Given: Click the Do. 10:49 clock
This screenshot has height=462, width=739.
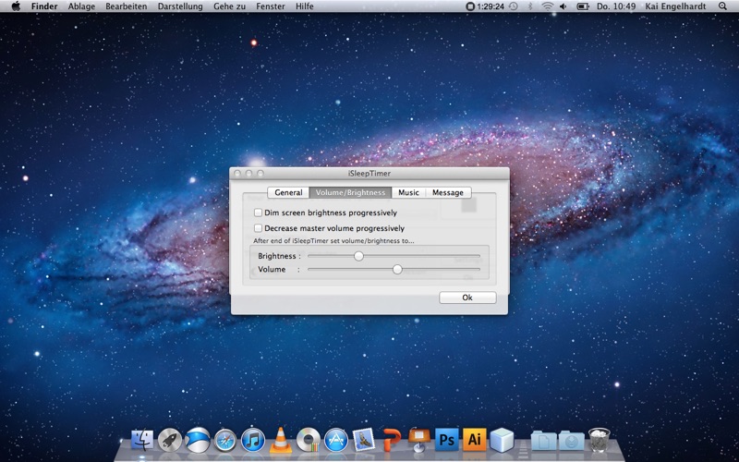Looking at the screenshot, I should (616, 6).
